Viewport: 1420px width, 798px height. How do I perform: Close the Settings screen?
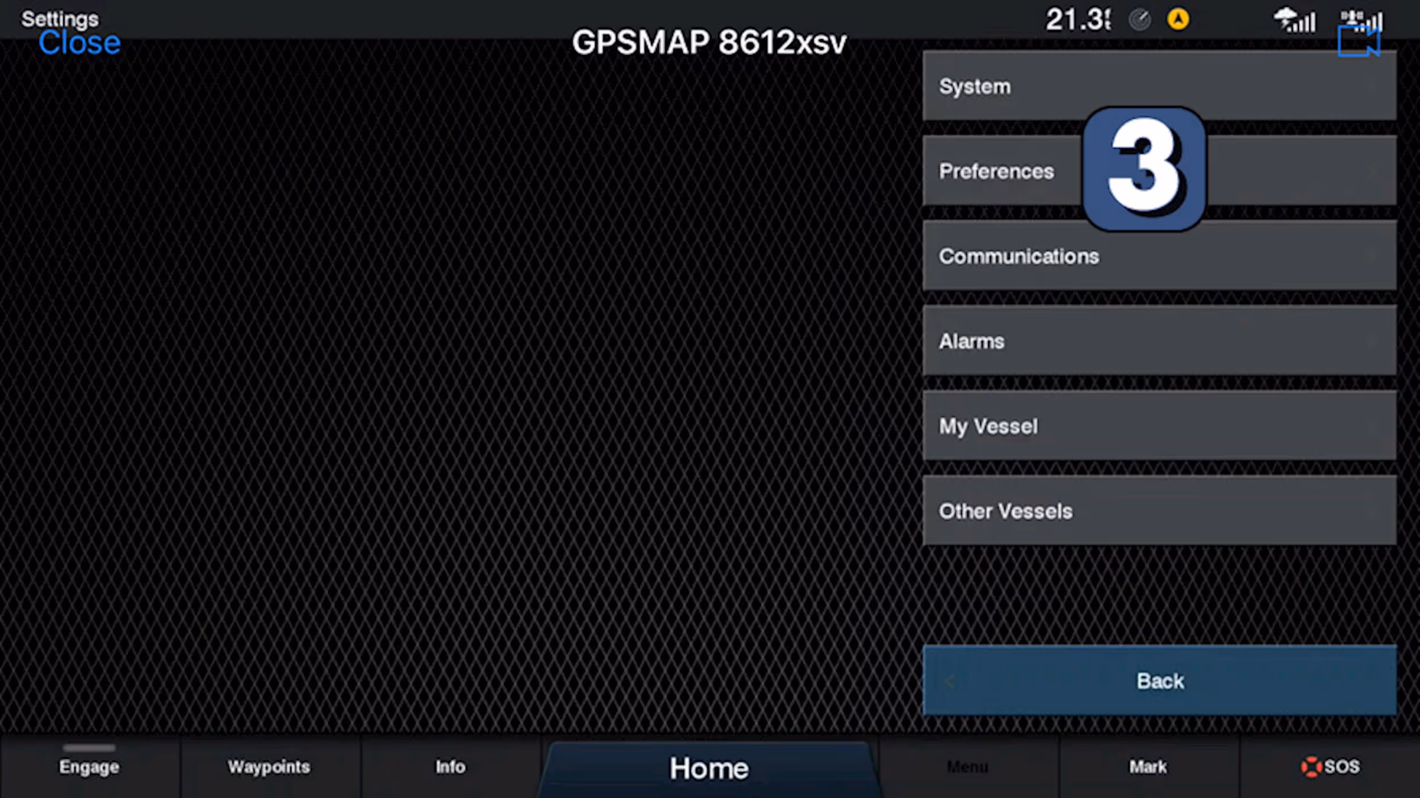click(80, 43)
